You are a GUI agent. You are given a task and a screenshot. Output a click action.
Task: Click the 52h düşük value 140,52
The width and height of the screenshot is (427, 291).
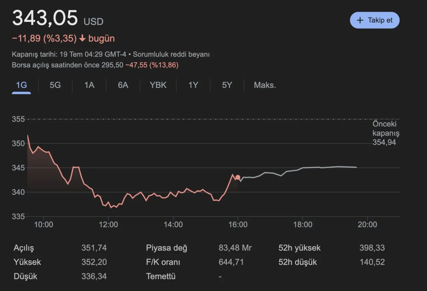[372, 262]
